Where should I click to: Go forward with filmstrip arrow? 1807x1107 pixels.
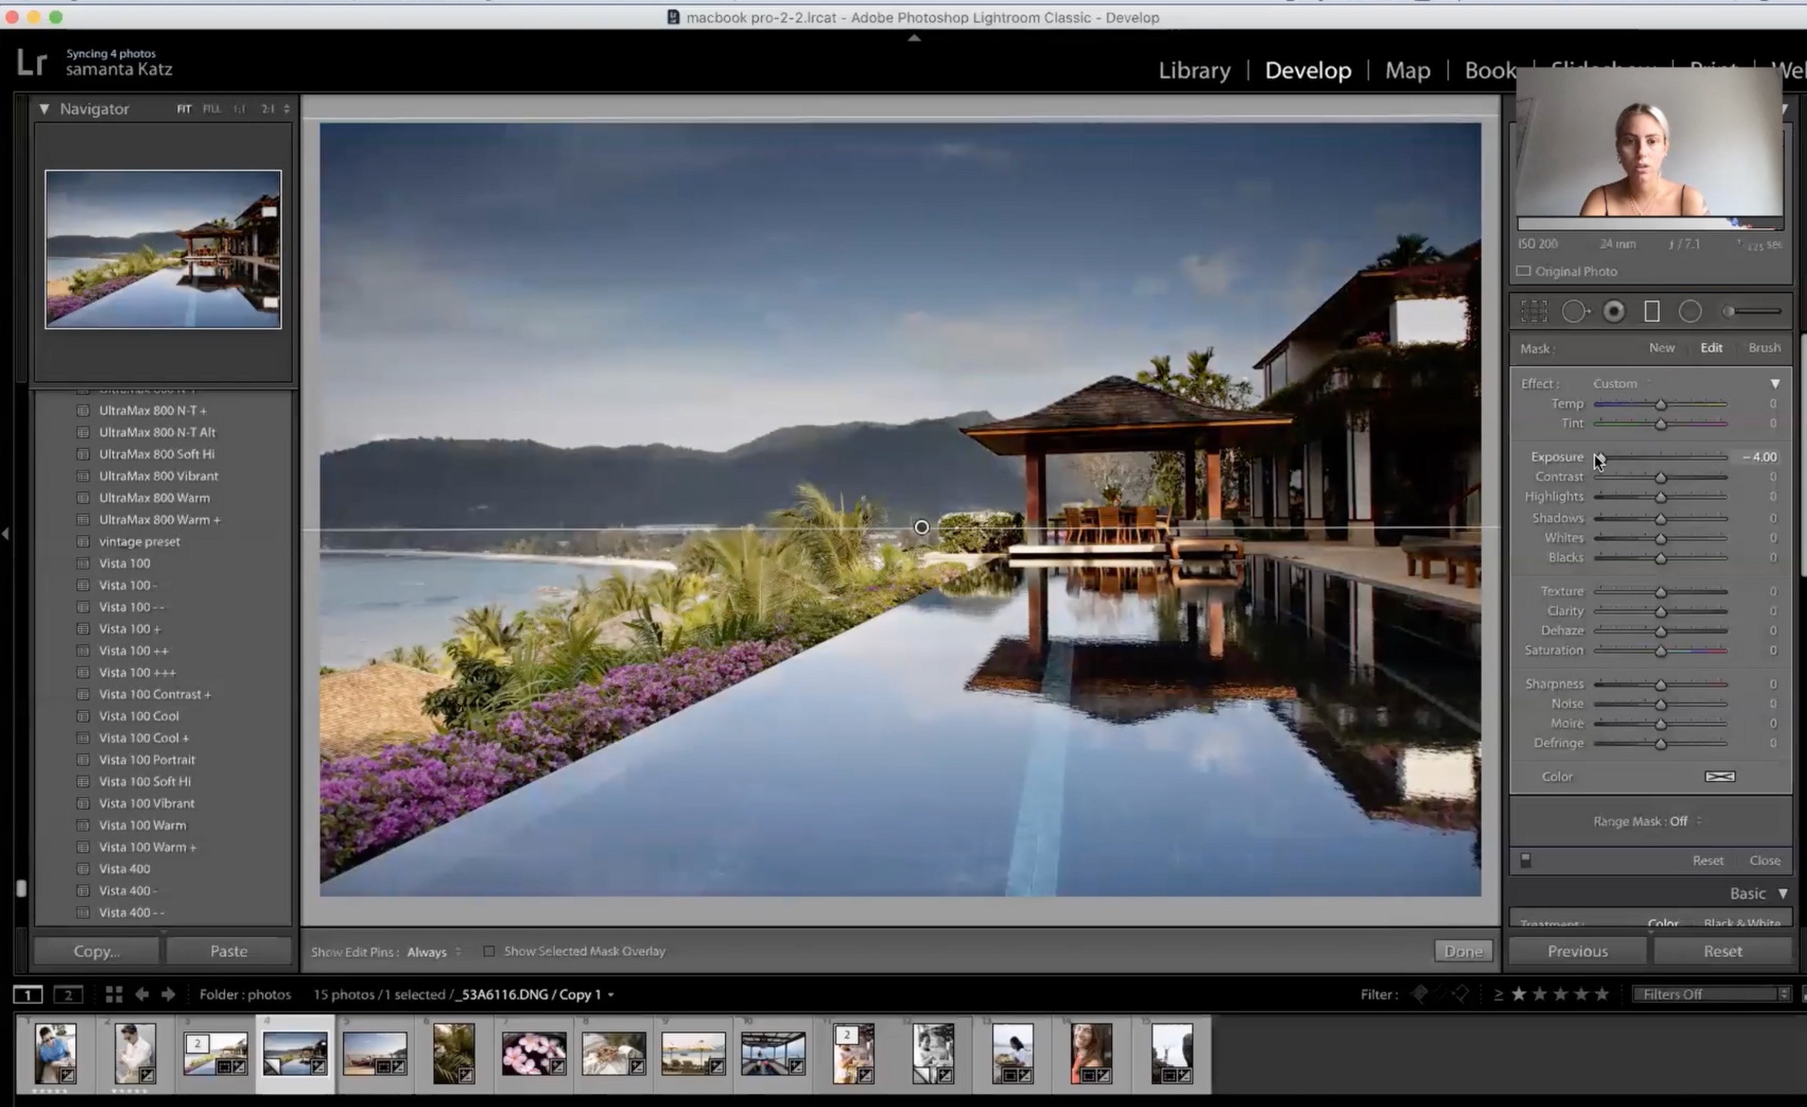pos(168,995)
